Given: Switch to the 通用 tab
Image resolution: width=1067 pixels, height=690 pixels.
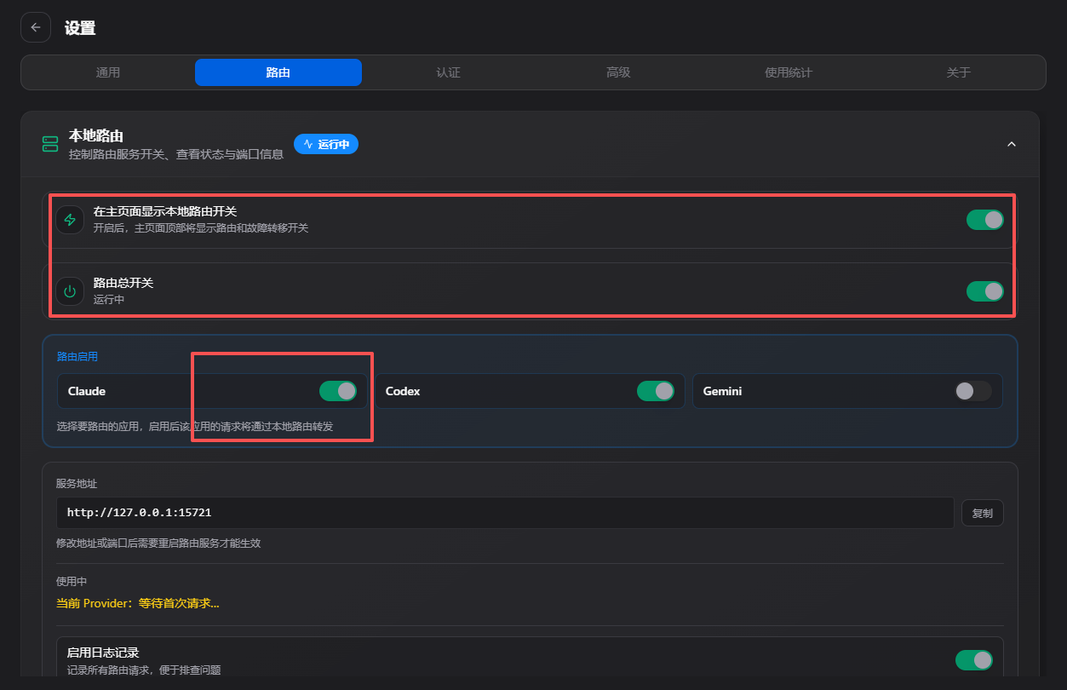Looking at the screenshot, I should point(108,72).
